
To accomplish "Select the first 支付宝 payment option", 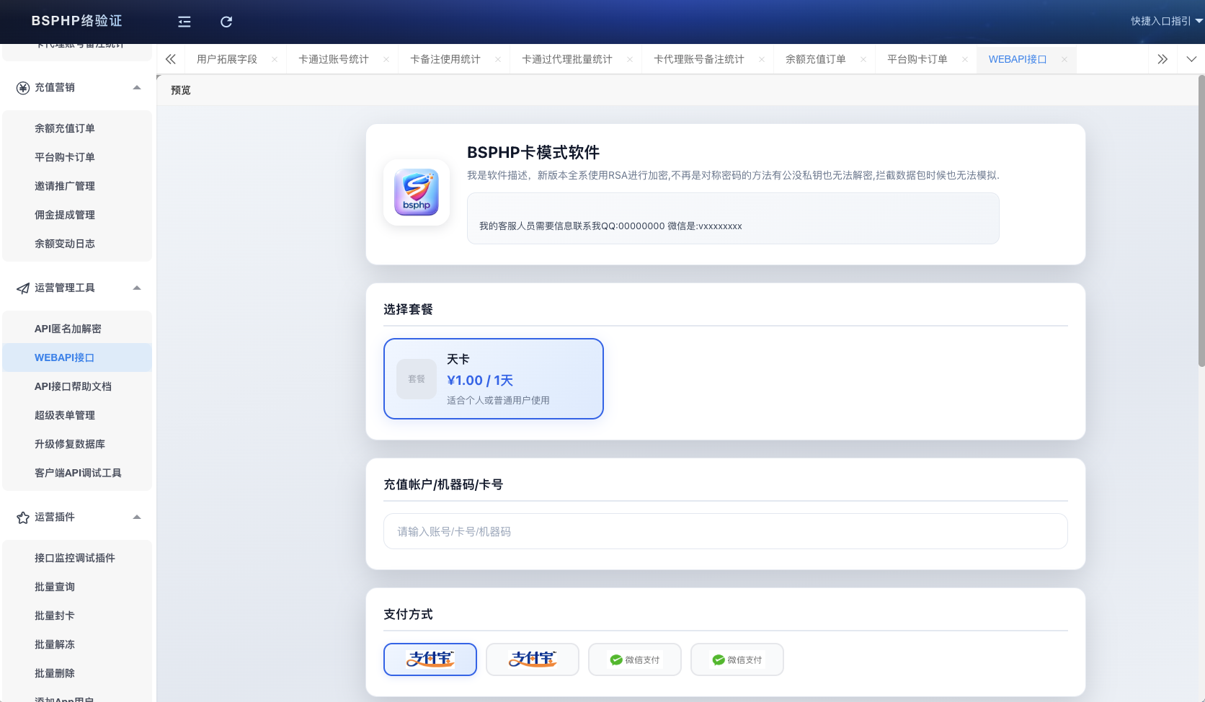I will 430,659.
